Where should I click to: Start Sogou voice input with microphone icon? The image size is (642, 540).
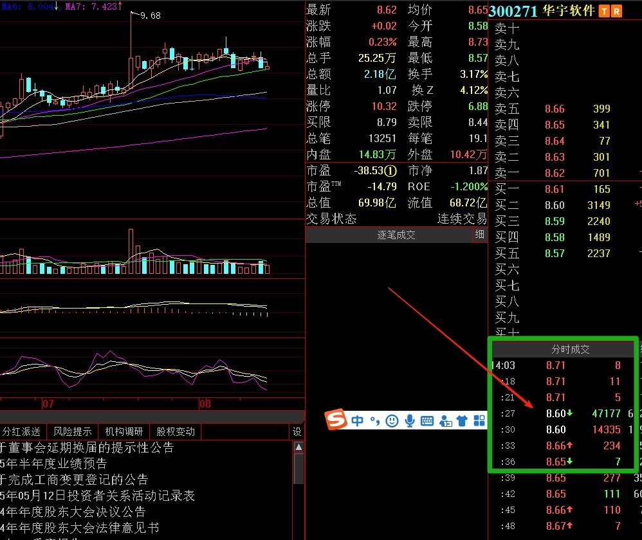pyautogui.click(x=409, y=420)
